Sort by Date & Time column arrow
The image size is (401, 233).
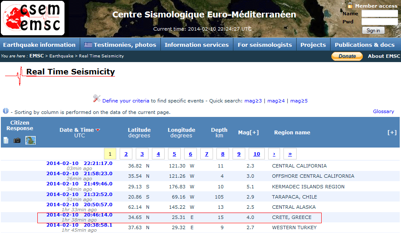(98, 130)
